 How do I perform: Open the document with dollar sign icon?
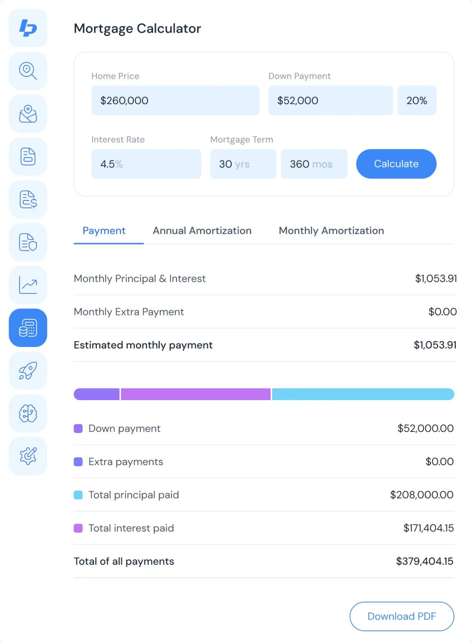tap(28, 199)
